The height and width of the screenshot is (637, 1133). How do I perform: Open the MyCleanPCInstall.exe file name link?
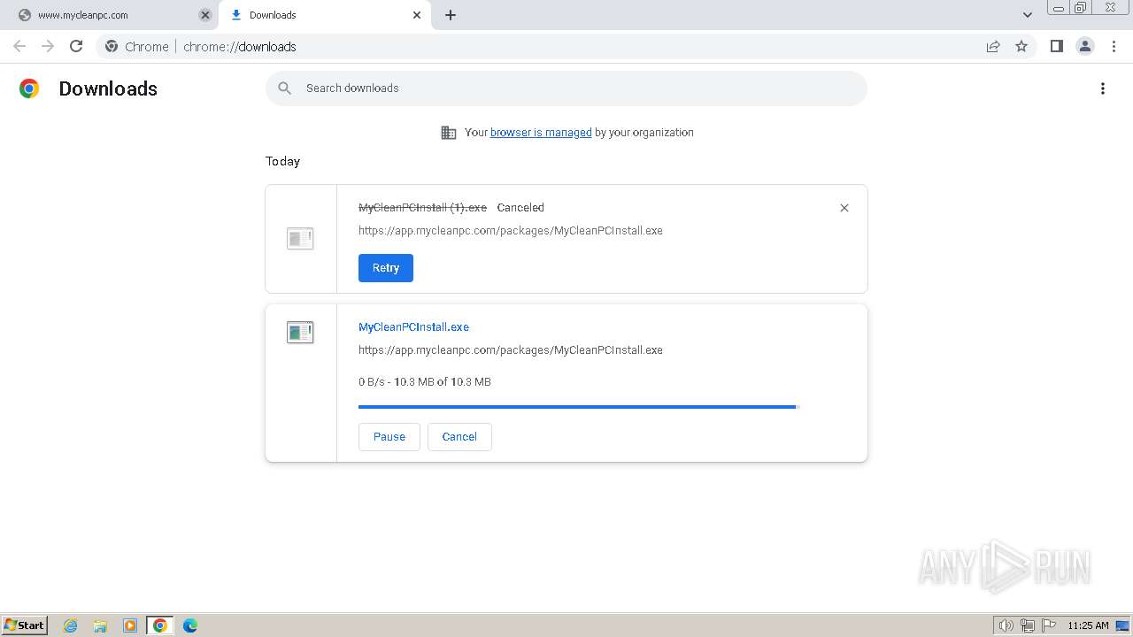click(x=413, y=327)
